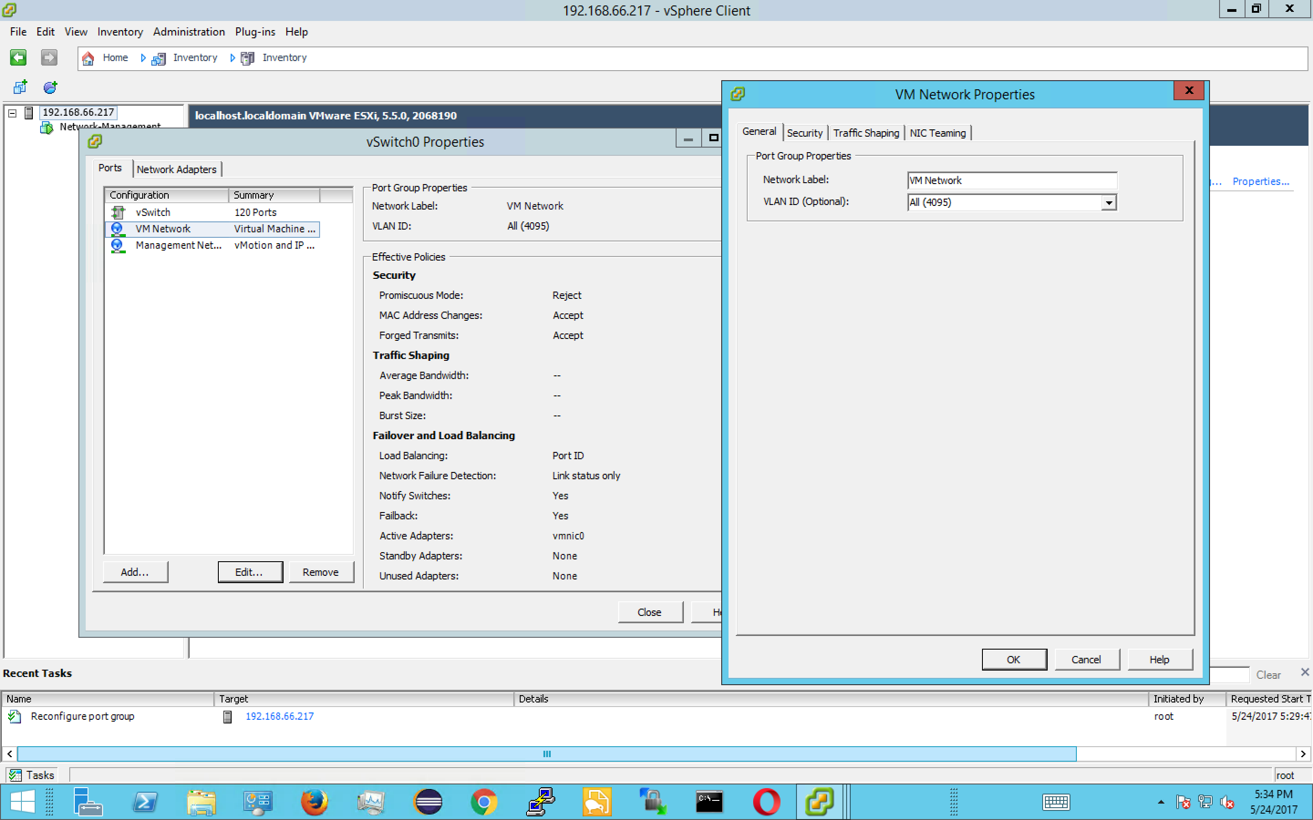
Task: Click the Properties... link on the right
Action: (1261, 182)
